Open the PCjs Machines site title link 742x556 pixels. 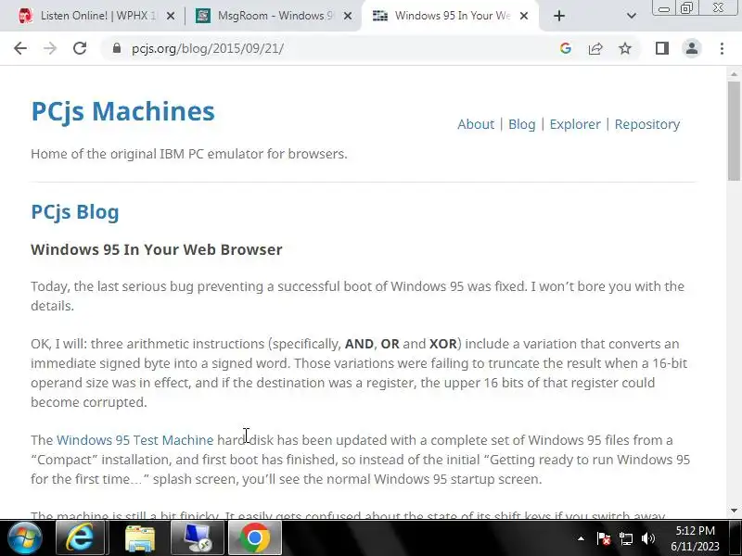122,111
